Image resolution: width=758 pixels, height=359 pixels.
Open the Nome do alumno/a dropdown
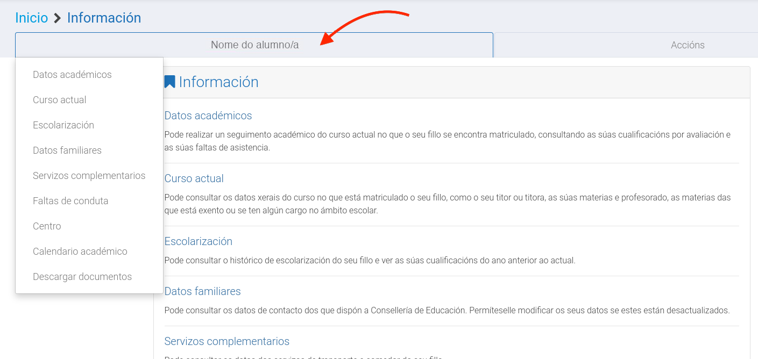[x=254, y=45]
